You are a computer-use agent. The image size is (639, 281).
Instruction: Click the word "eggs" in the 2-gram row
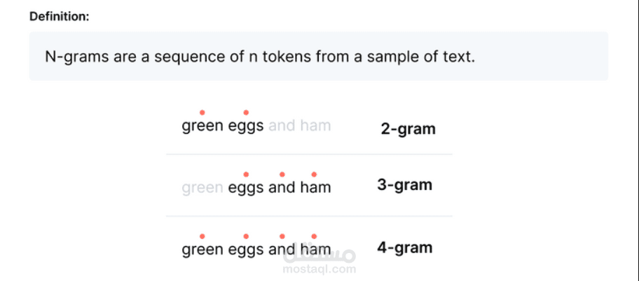246,125
